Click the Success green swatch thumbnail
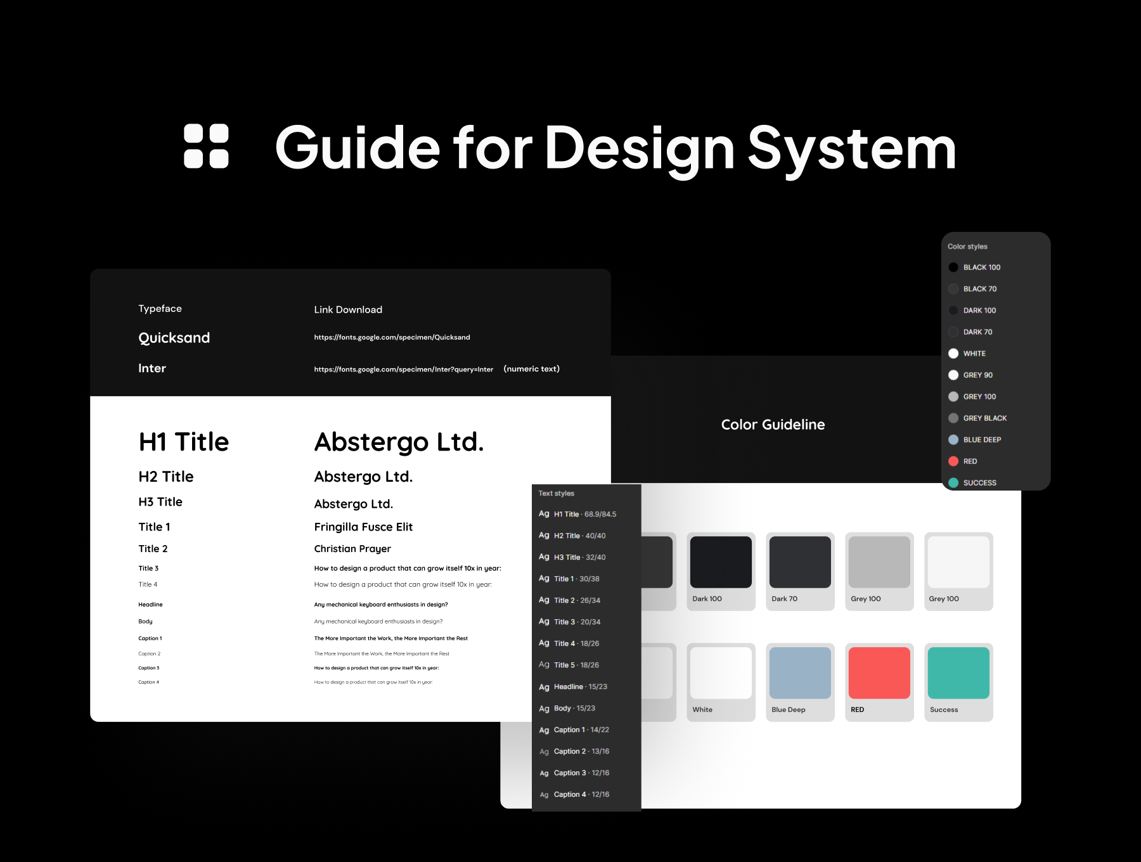 pyautogui.click(x=958, y=674)
